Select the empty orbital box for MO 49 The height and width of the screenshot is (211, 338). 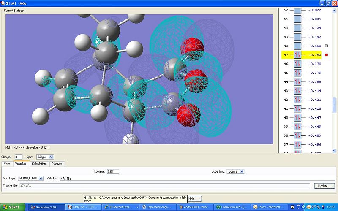click(x=297, y=37)
